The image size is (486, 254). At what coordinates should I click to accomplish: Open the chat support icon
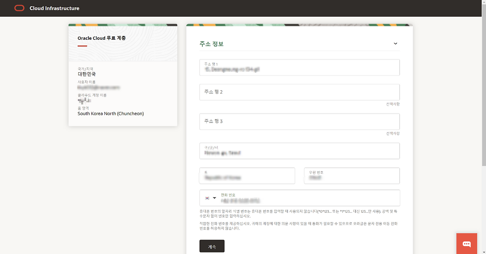467,244
